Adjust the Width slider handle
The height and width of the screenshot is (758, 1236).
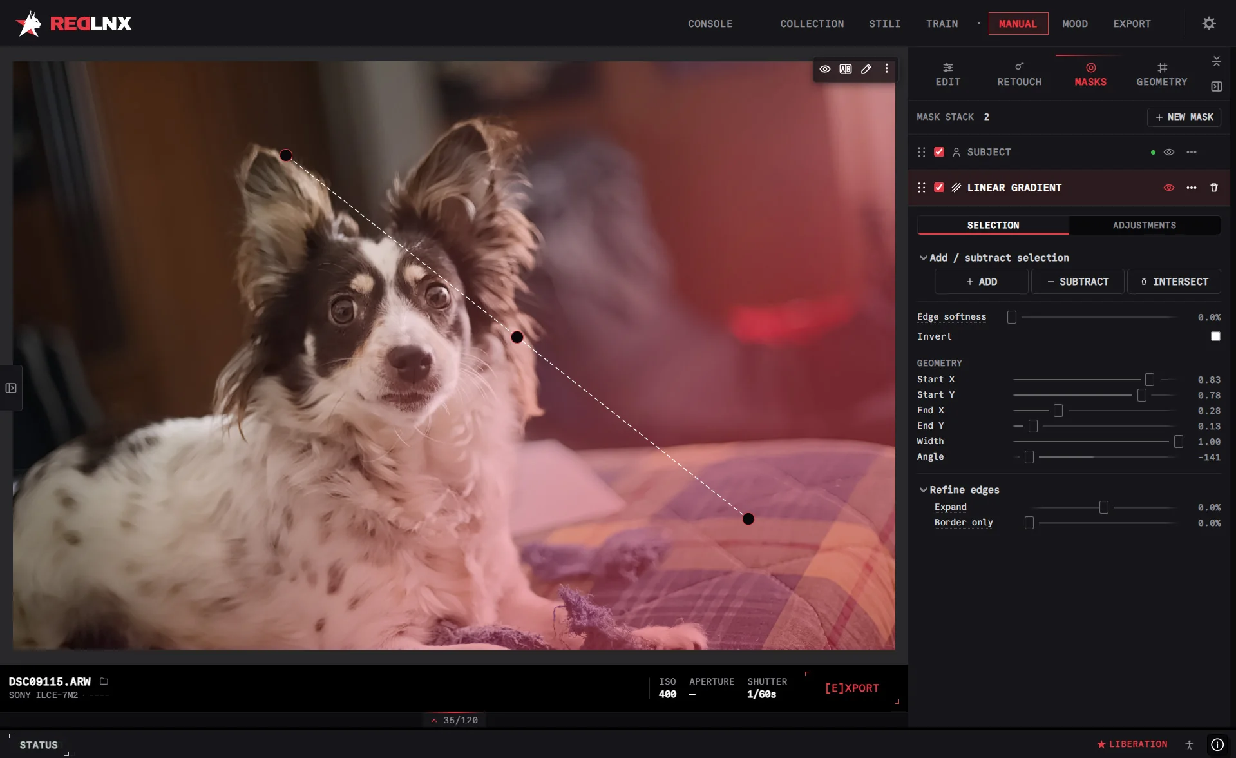pyautogui.click(x=1179, y=442)
